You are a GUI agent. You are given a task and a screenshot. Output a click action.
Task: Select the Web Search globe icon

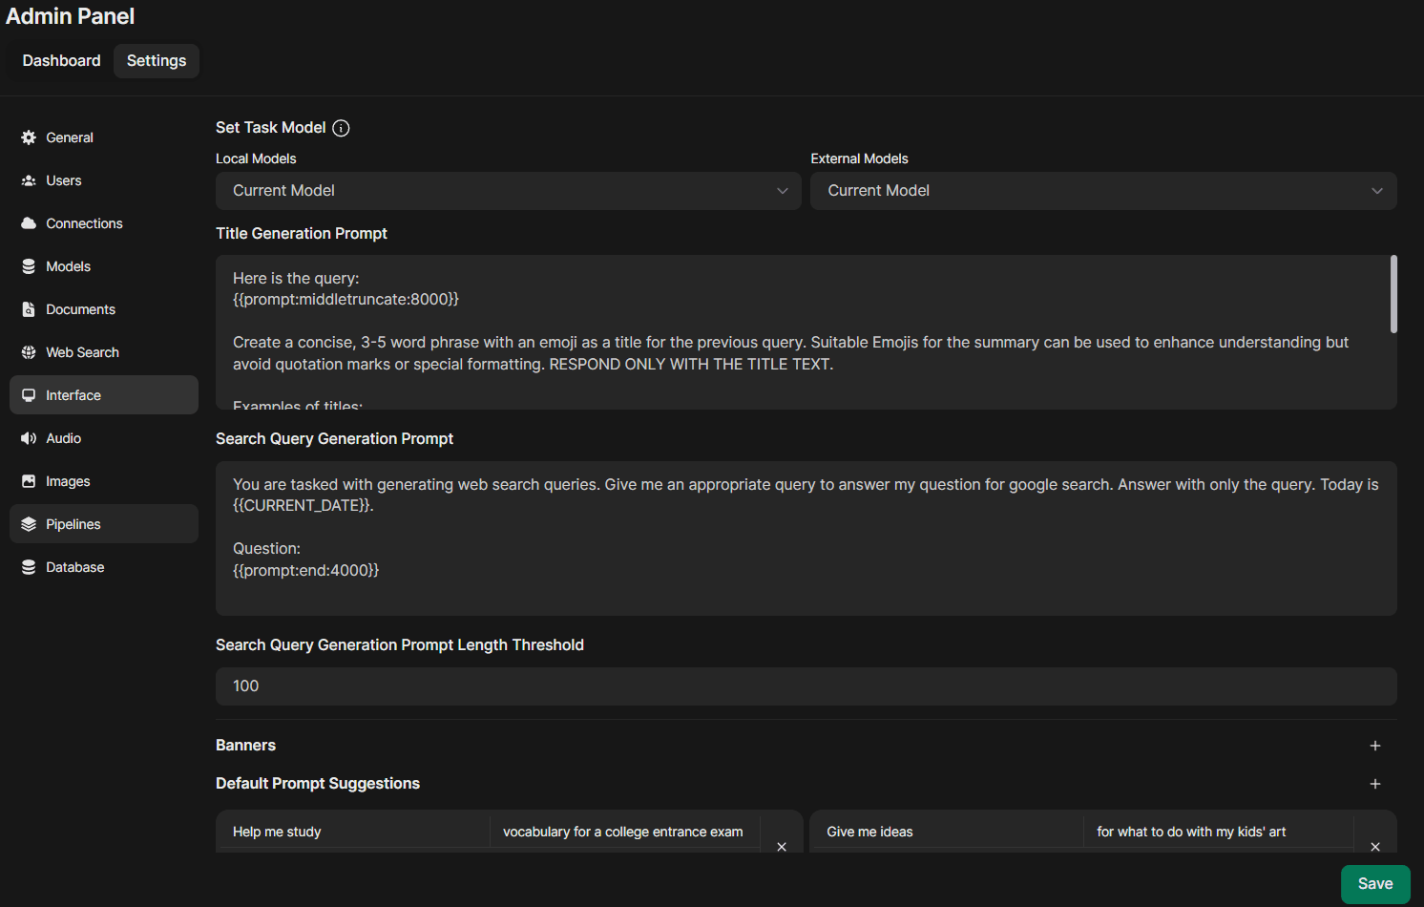point(29,351)
